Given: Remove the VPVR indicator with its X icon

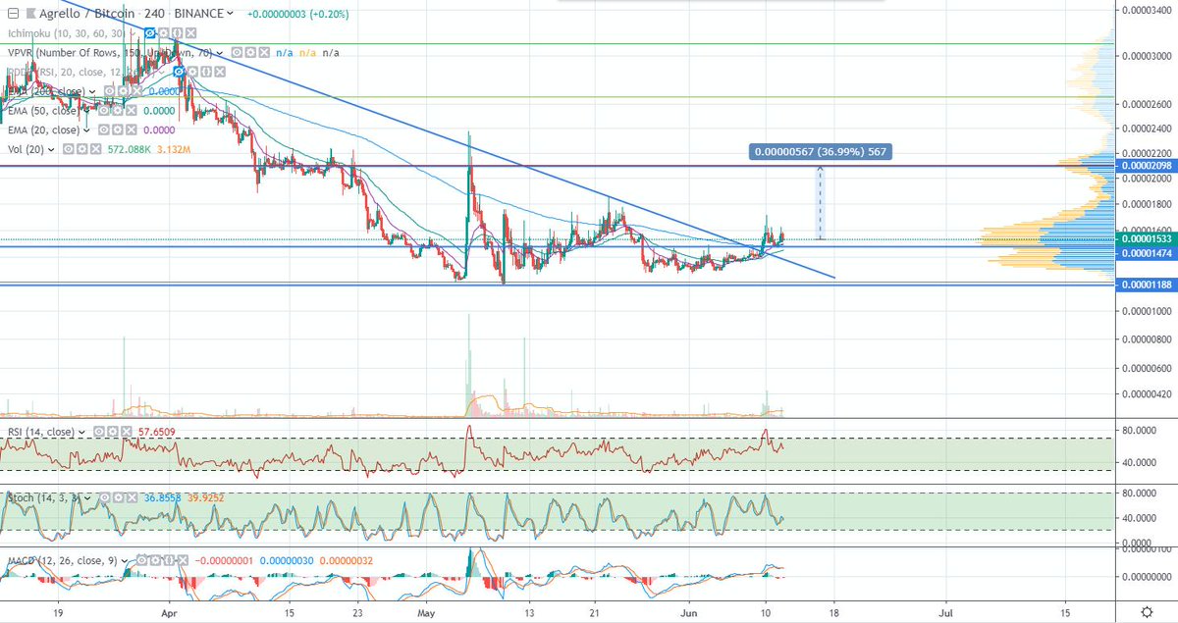Looking at the screenshot, I should point(262,53).
